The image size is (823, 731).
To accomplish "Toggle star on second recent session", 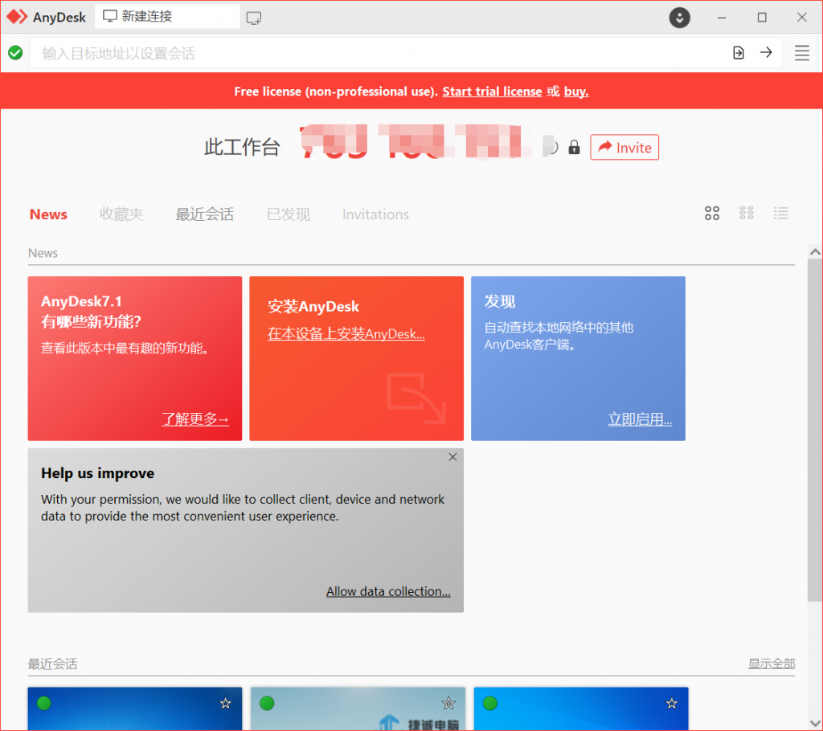I will [448, 704].
